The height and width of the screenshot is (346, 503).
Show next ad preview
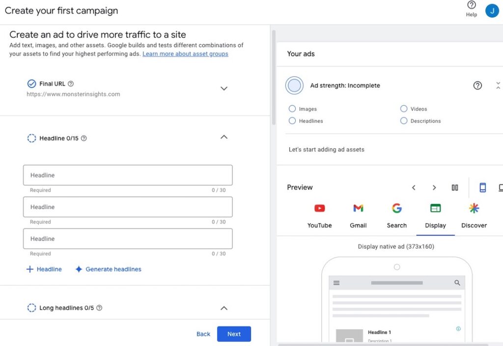pyautogui.click(x=434, y=188)
